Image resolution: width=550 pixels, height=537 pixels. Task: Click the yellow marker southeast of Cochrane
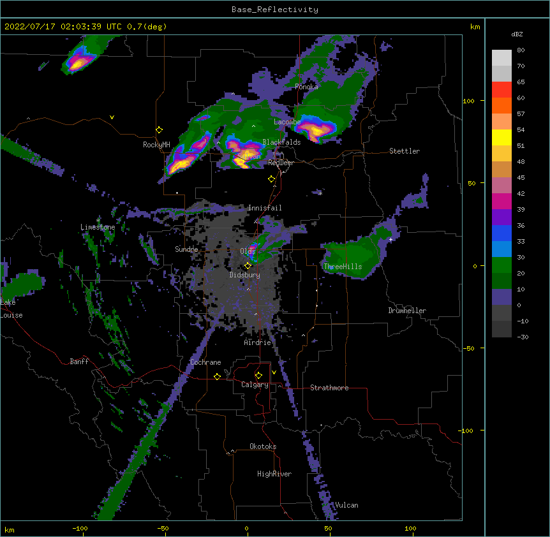click(217, 377)
